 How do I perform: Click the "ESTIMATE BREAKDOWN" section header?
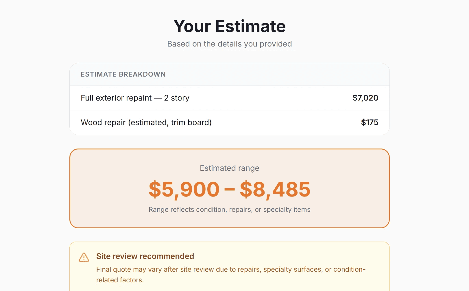(123, 74)
